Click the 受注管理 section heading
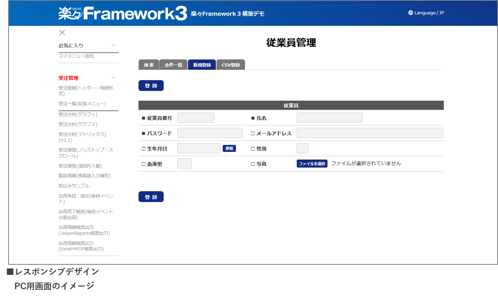Screen dimensions: 498x297 [68, 78]
